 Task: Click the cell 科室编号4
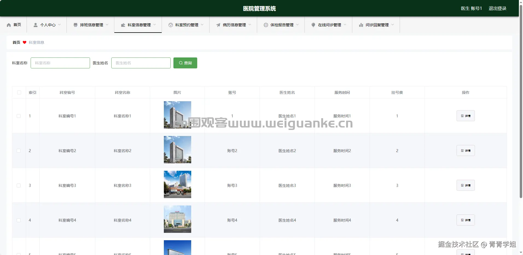click(67, 220)
